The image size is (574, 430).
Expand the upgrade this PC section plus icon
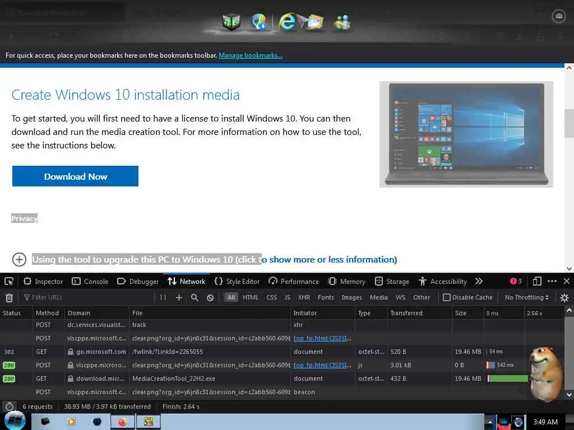pyautogui.click(x=19, y=260)
